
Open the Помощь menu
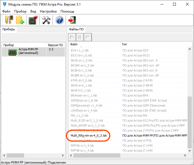[68, 11]
